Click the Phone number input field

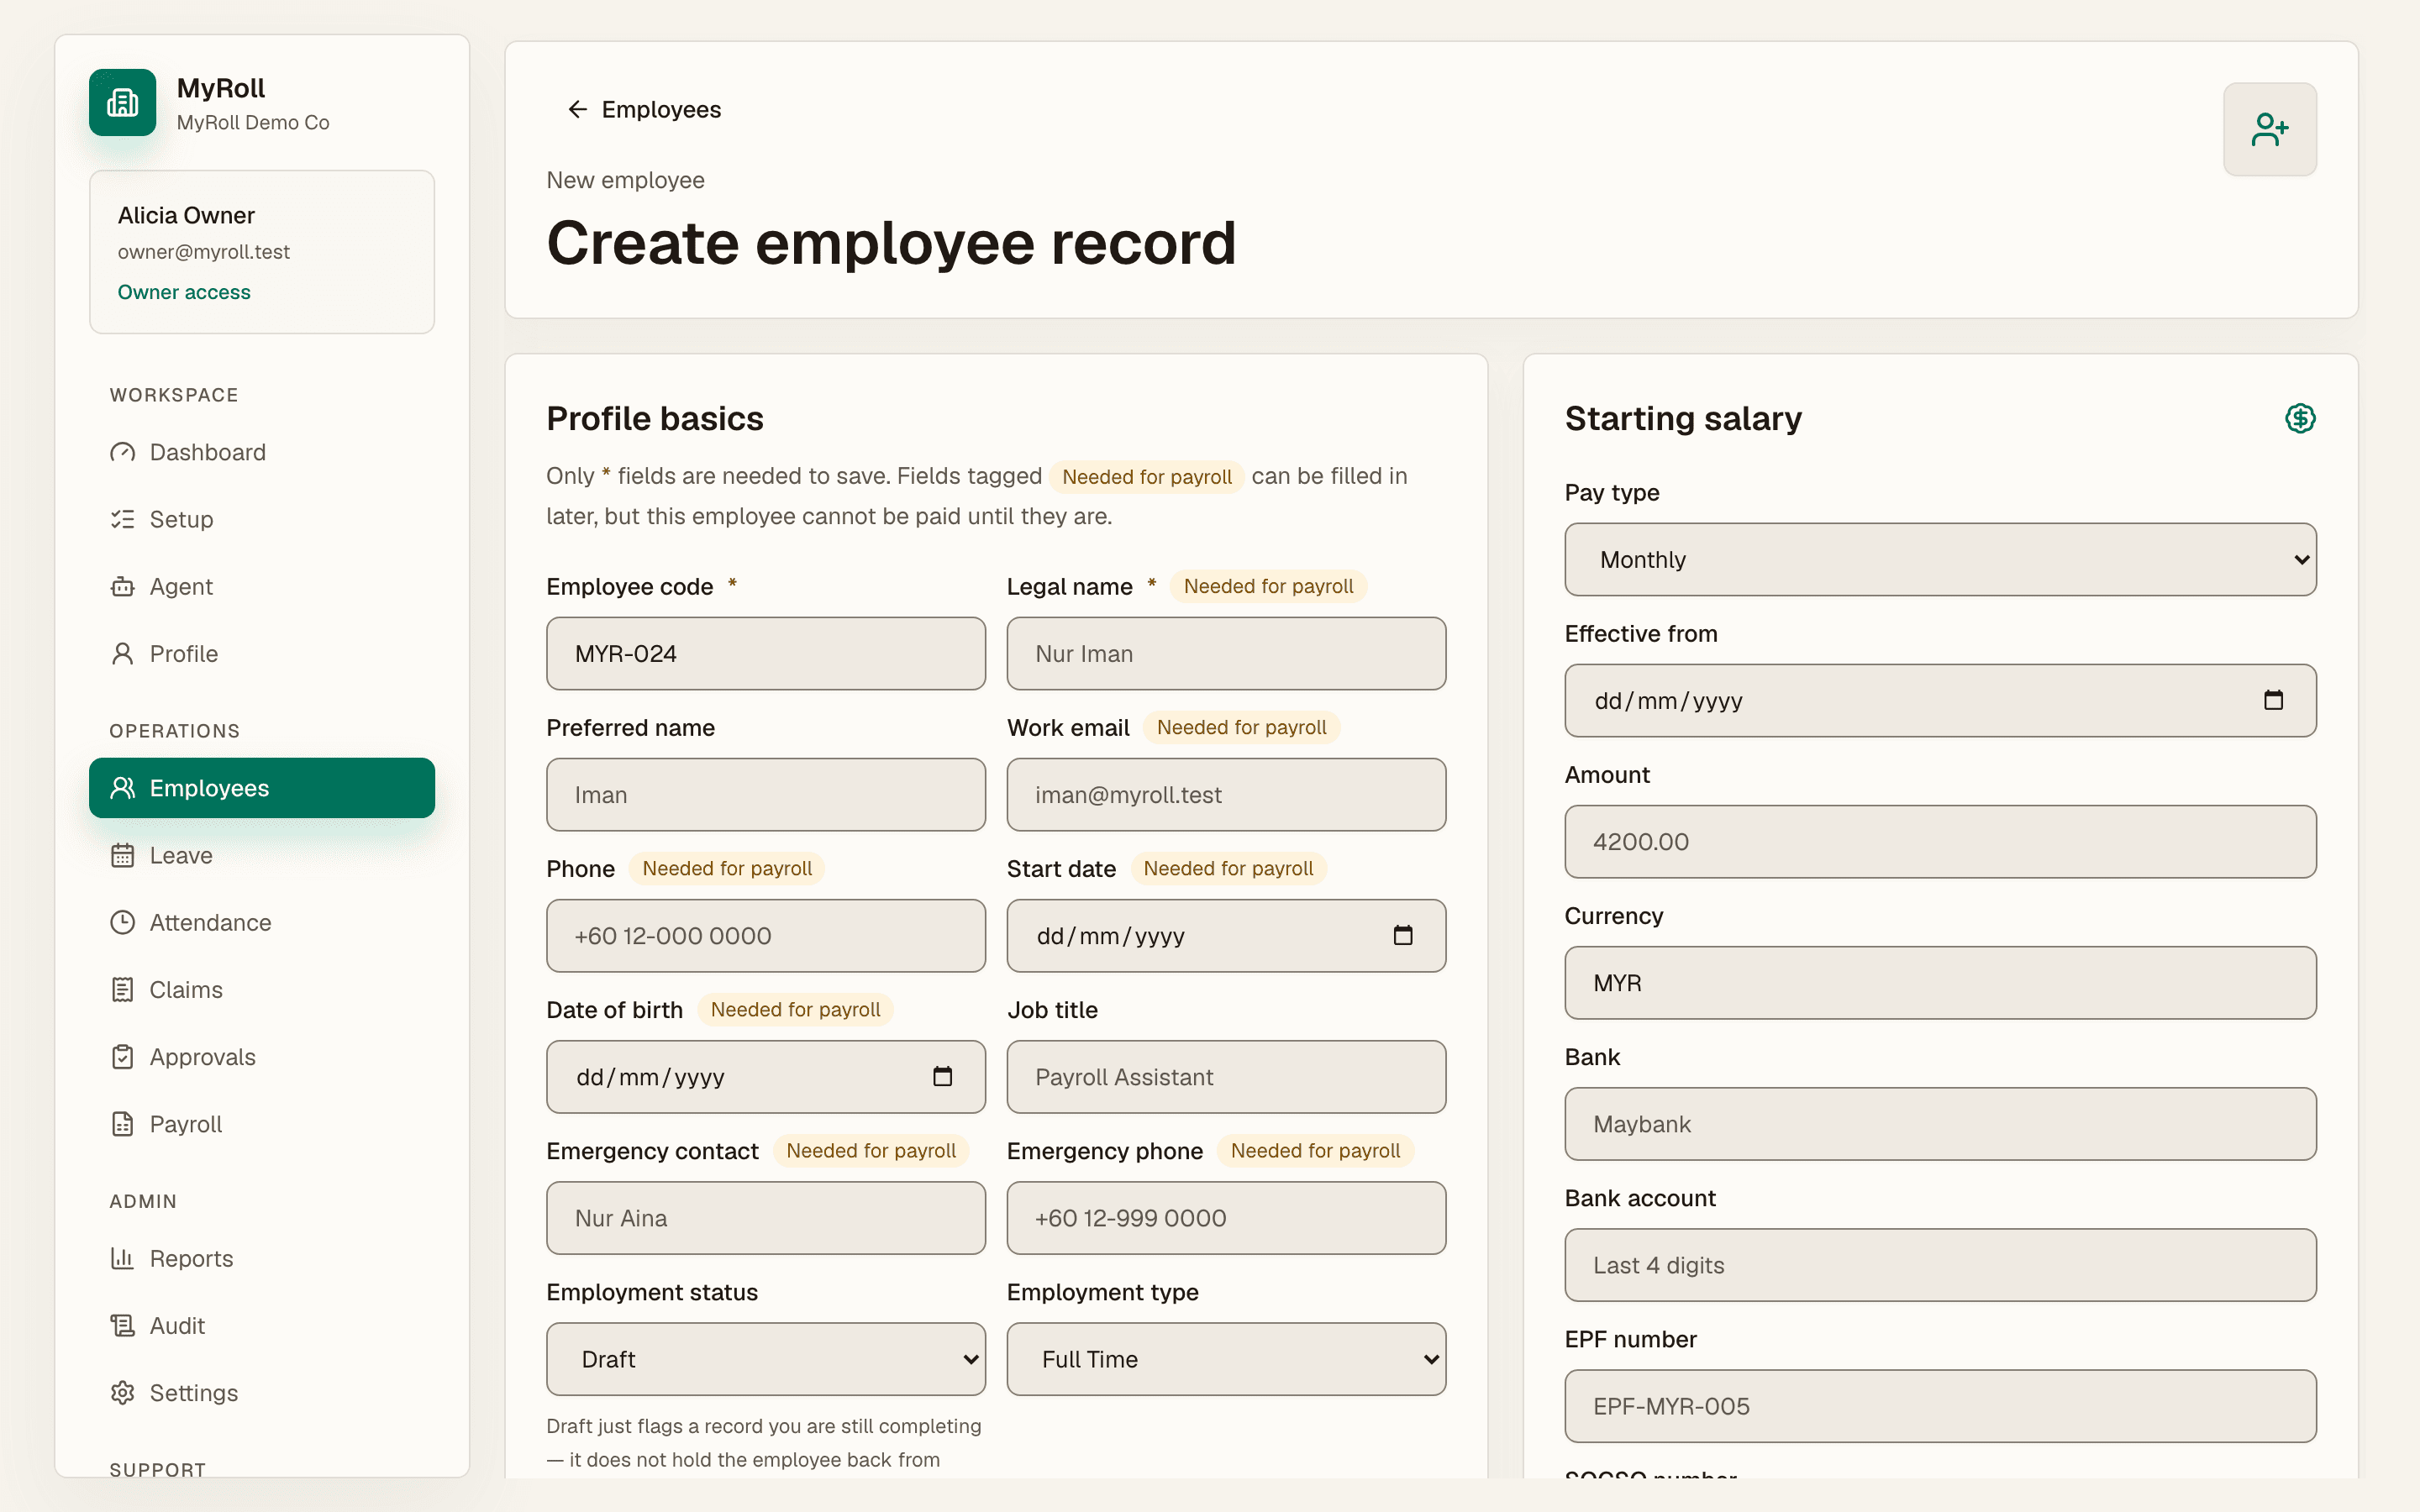pyautogui.click(x=765, y=935)
